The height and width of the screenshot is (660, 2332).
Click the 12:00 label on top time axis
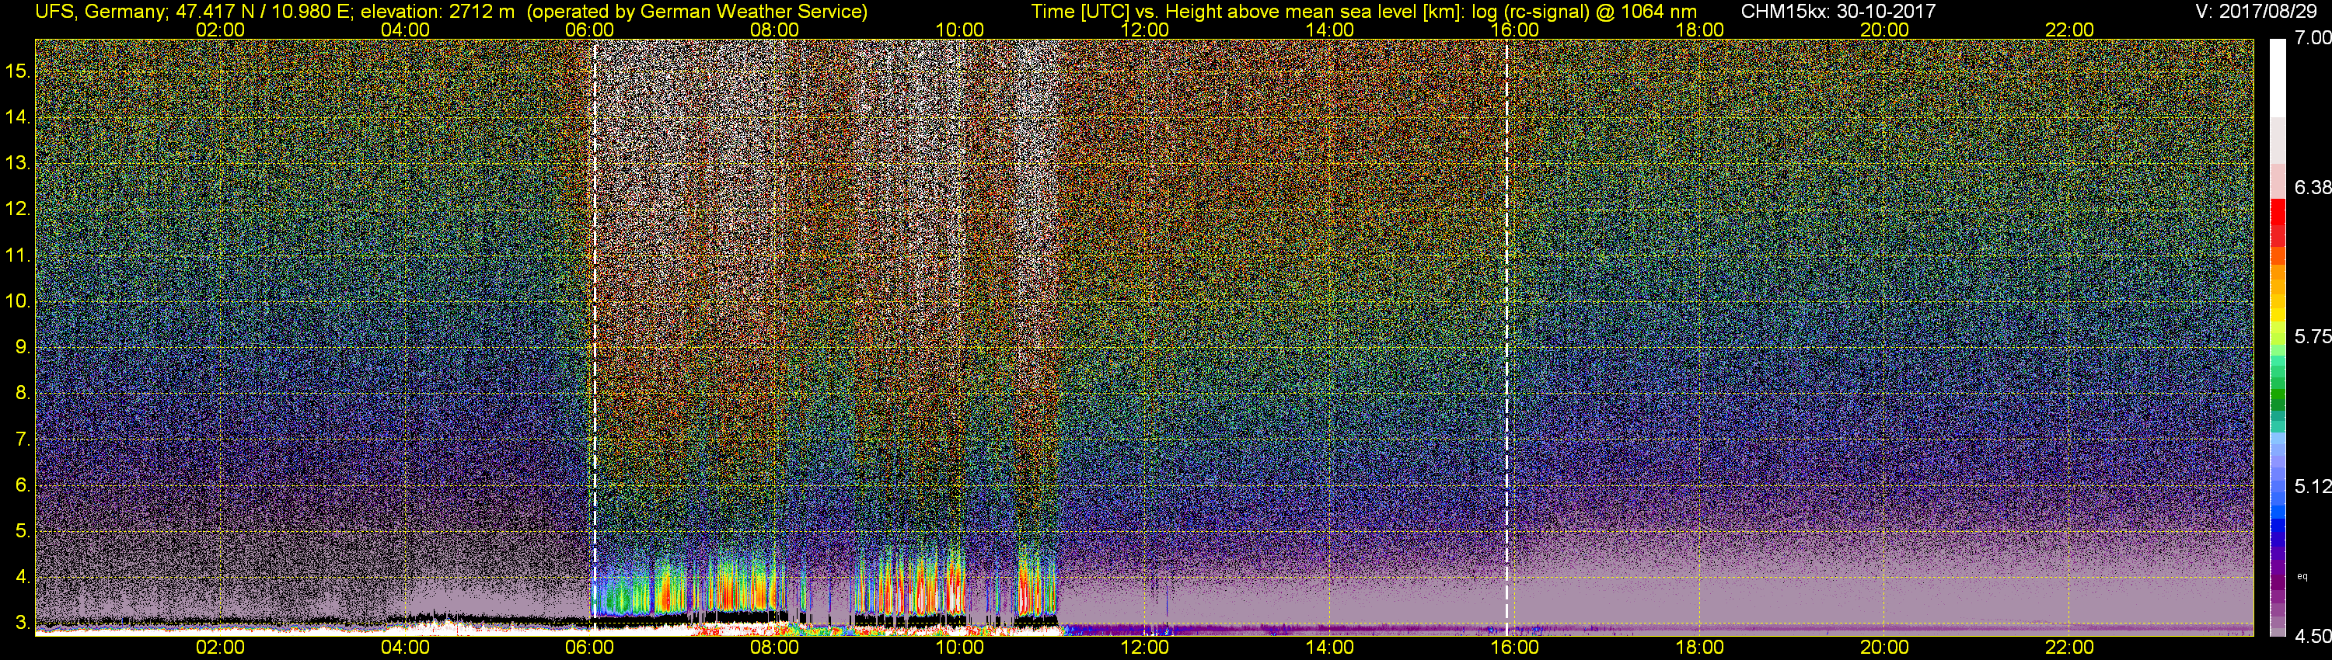click(x=1144, y=30)
